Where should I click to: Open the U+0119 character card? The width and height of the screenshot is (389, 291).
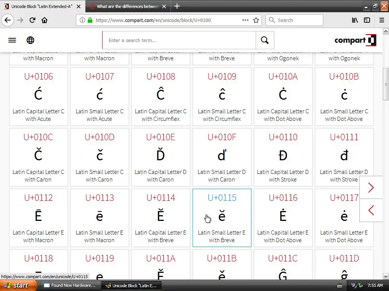pos(100,264)
